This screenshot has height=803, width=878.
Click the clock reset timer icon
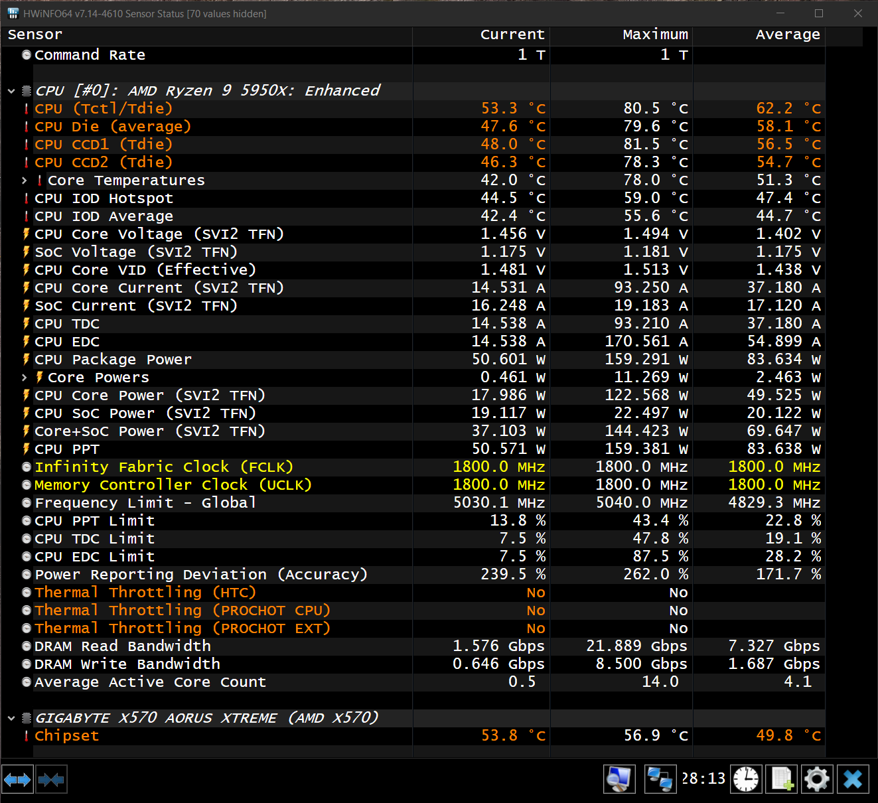click(x=746, y=779)
